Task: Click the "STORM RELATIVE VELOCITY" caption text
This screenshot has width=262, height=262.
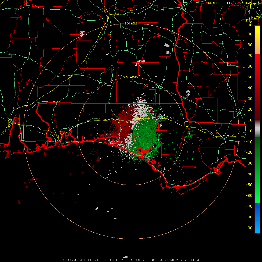Action: pos(93,260)
